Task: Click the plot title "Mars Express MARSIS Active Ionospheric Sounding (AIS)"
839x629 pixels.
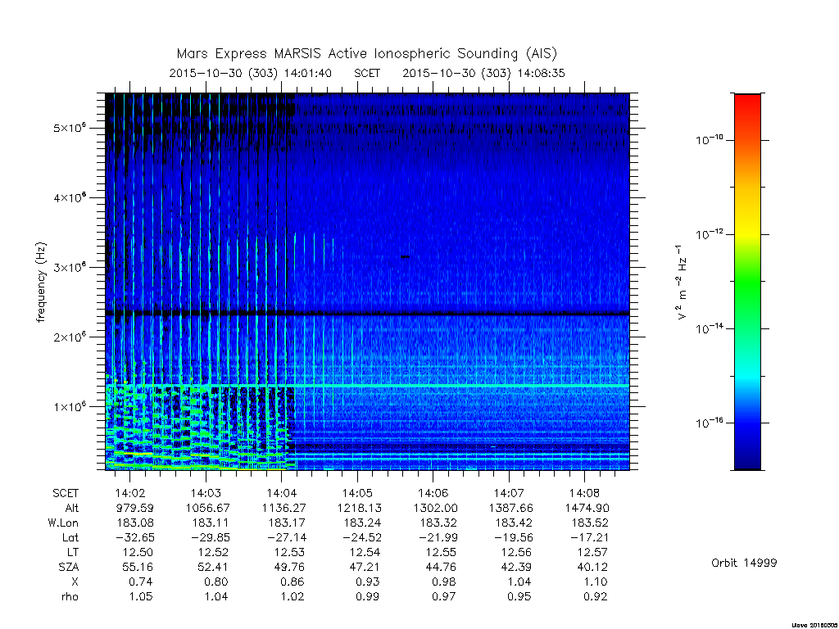Action: tap(366, 54)
